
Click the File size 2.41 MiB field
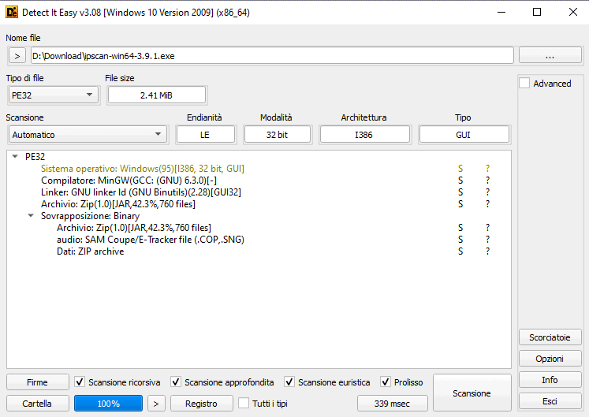157,95
